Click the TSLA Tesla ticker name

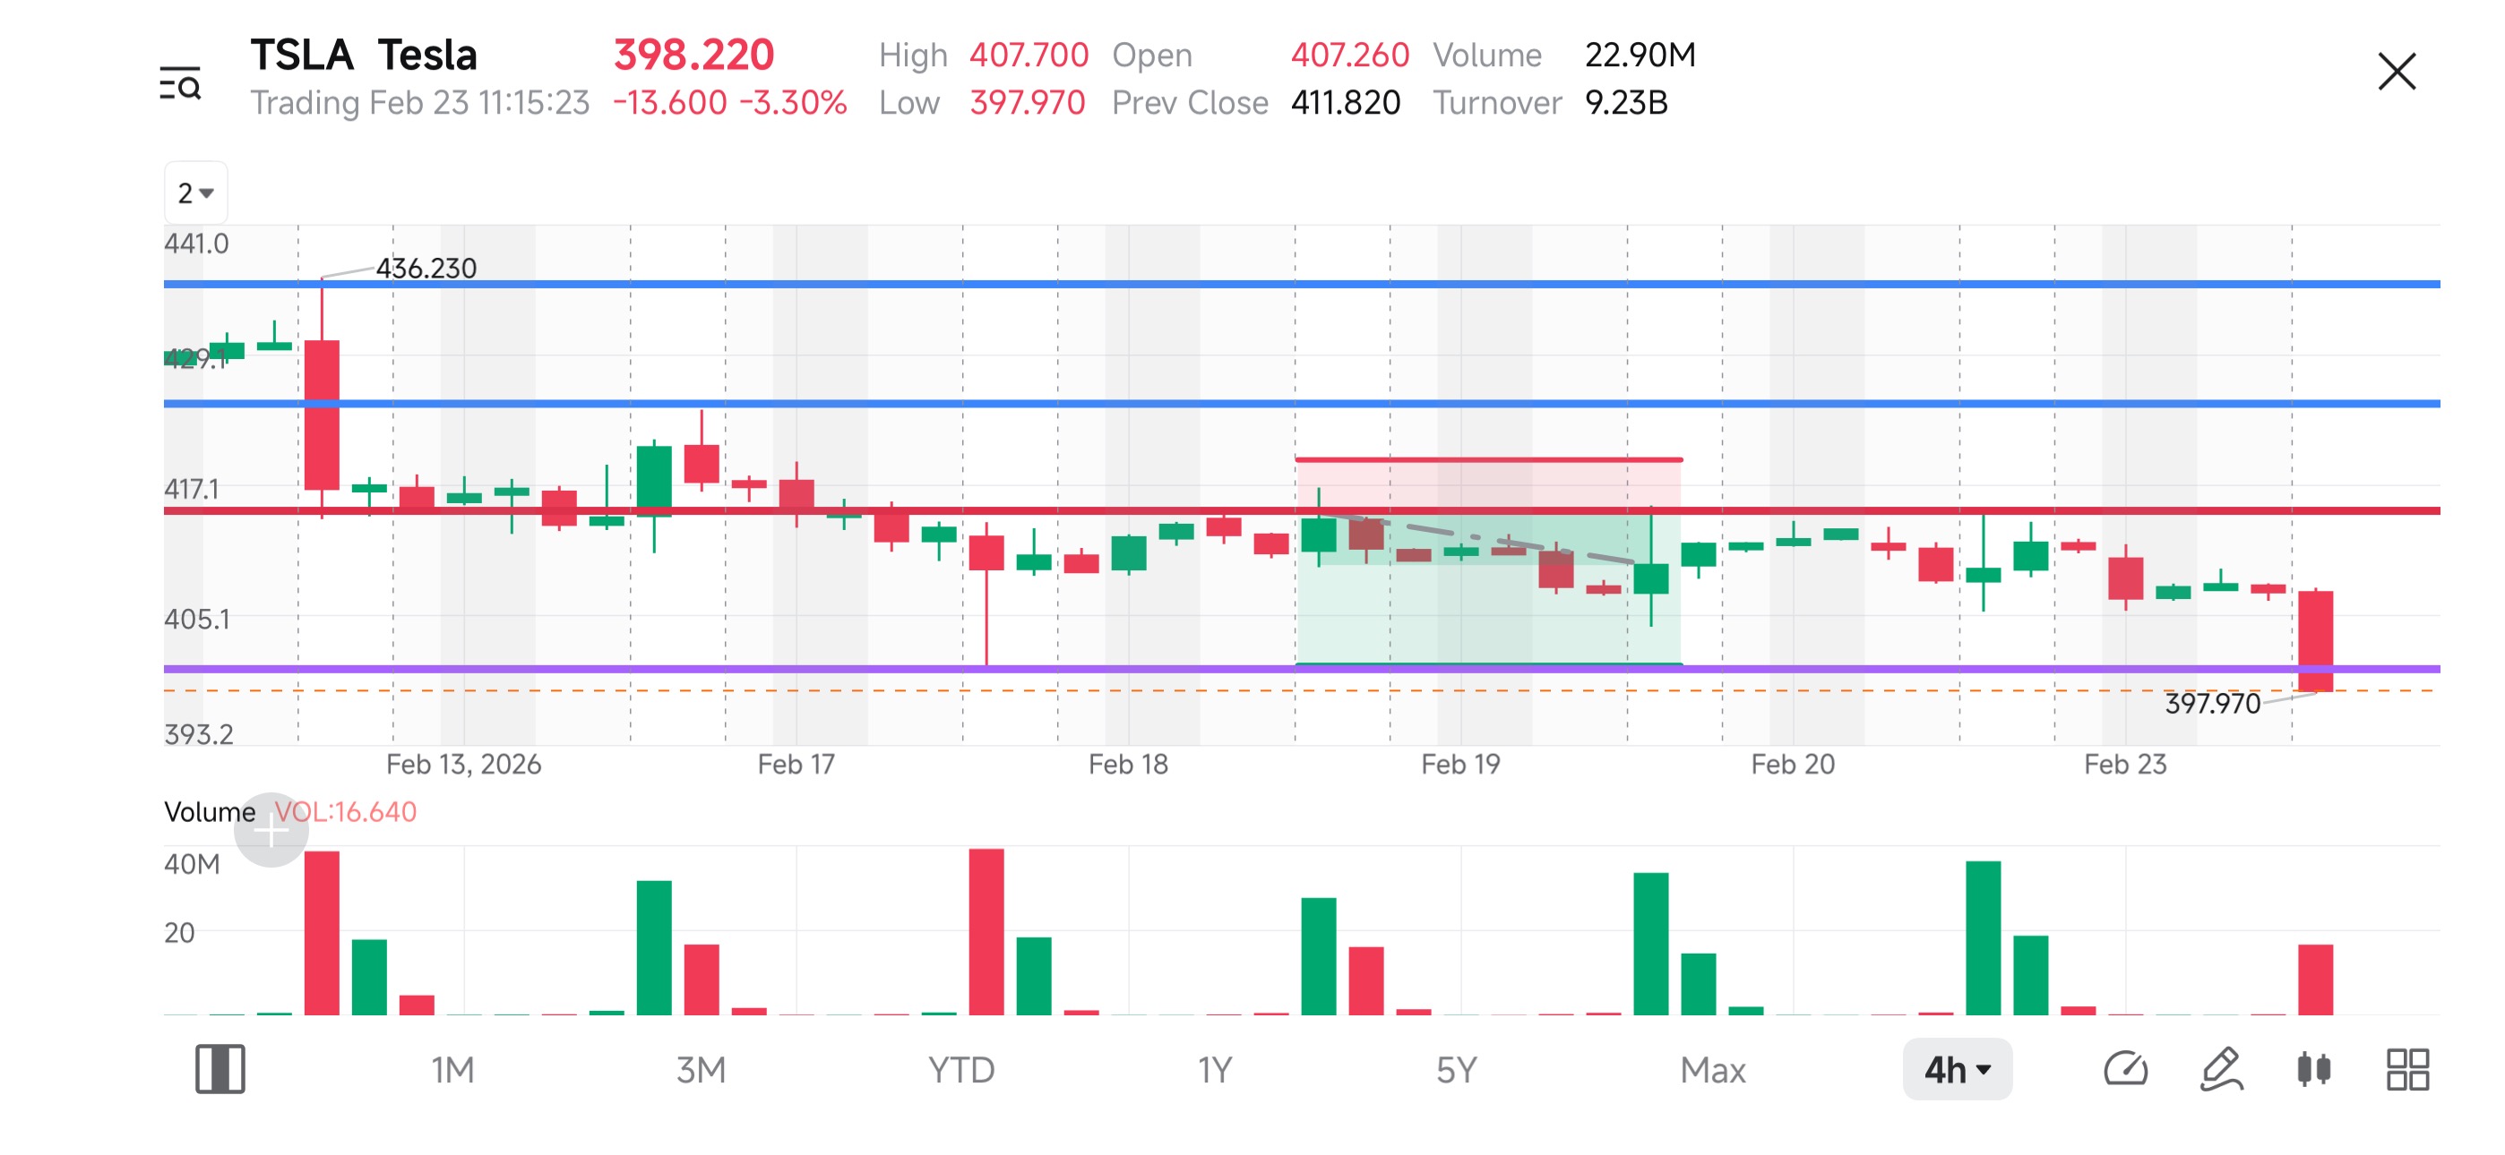tap(364, 55)
